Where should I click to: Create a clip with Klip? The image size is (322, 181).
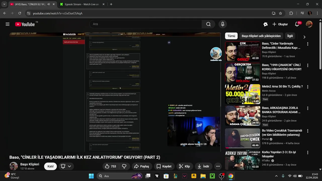(184, 166)
